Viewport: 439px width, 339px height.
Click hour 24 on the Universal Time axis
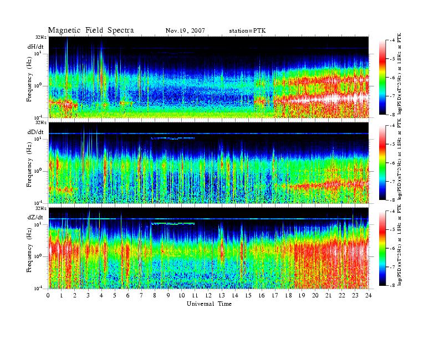(368, 296)
